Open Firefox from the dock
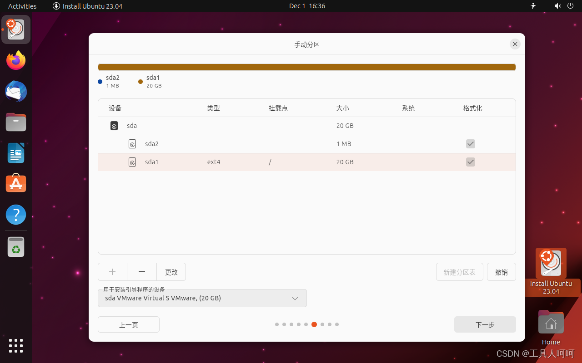Viewport: 582px width, 363px height. [16, 60]
